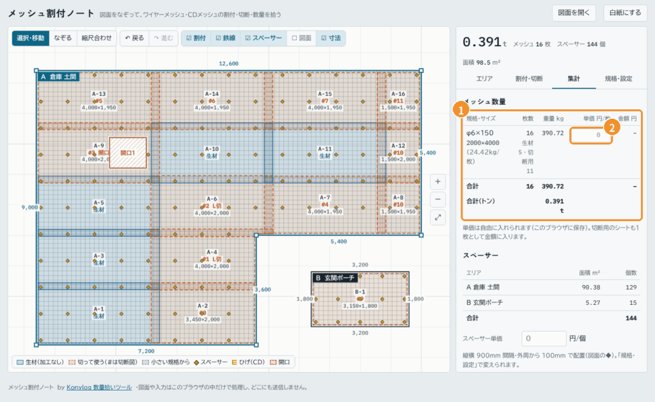Select the B 玄関ポーチ area label

point(335,277)
